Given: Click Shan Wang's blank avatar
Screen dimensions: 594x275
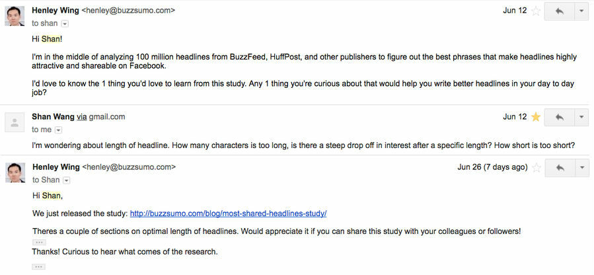Looking at the screenshot, I should coord(15,122).
